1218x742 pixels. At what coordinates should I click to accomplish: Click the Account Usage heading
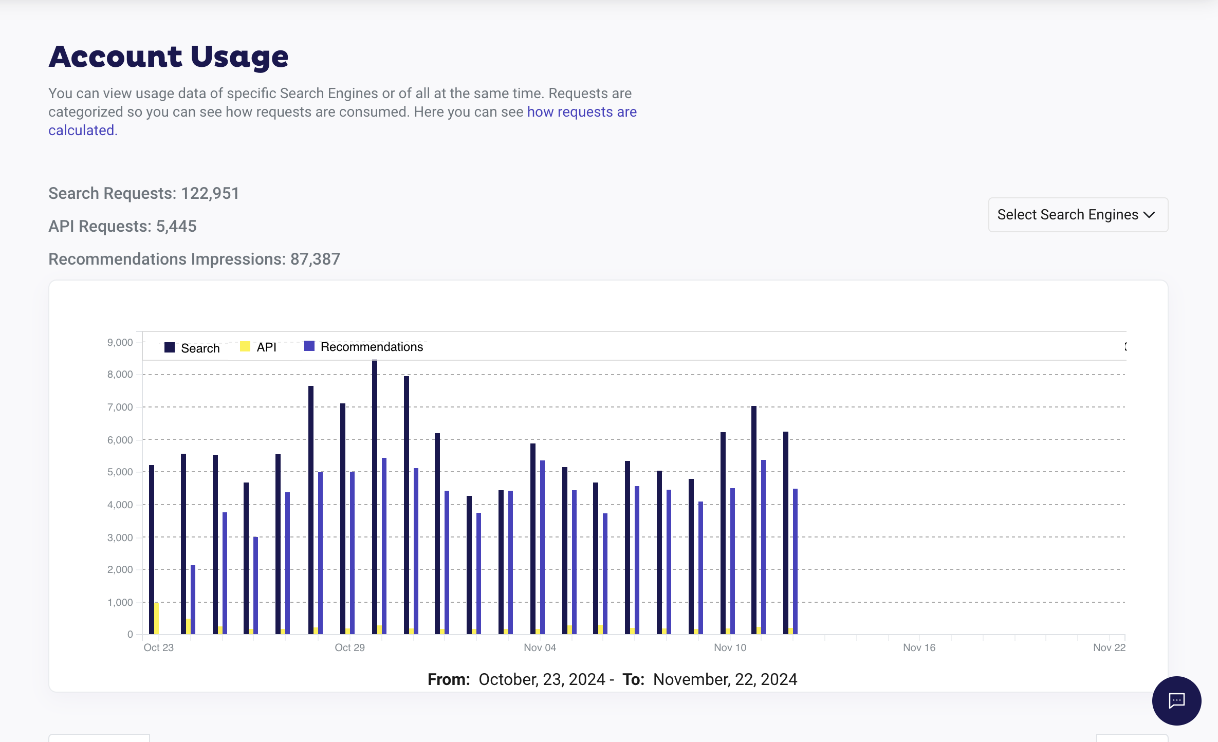169,57
